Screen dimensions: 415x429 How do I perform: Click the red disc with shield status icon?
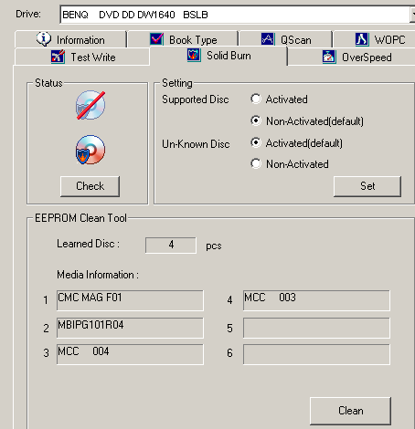(90, 150)
